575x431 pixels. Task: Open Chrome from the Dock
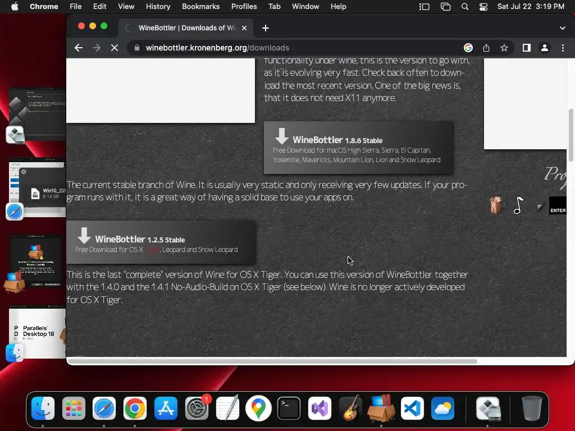135,409
